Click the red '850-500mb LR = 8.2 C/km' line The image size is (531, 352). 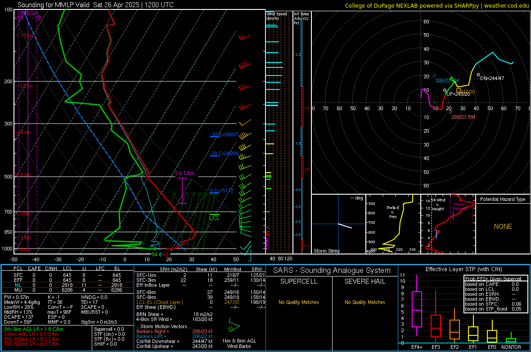point(31,339)
